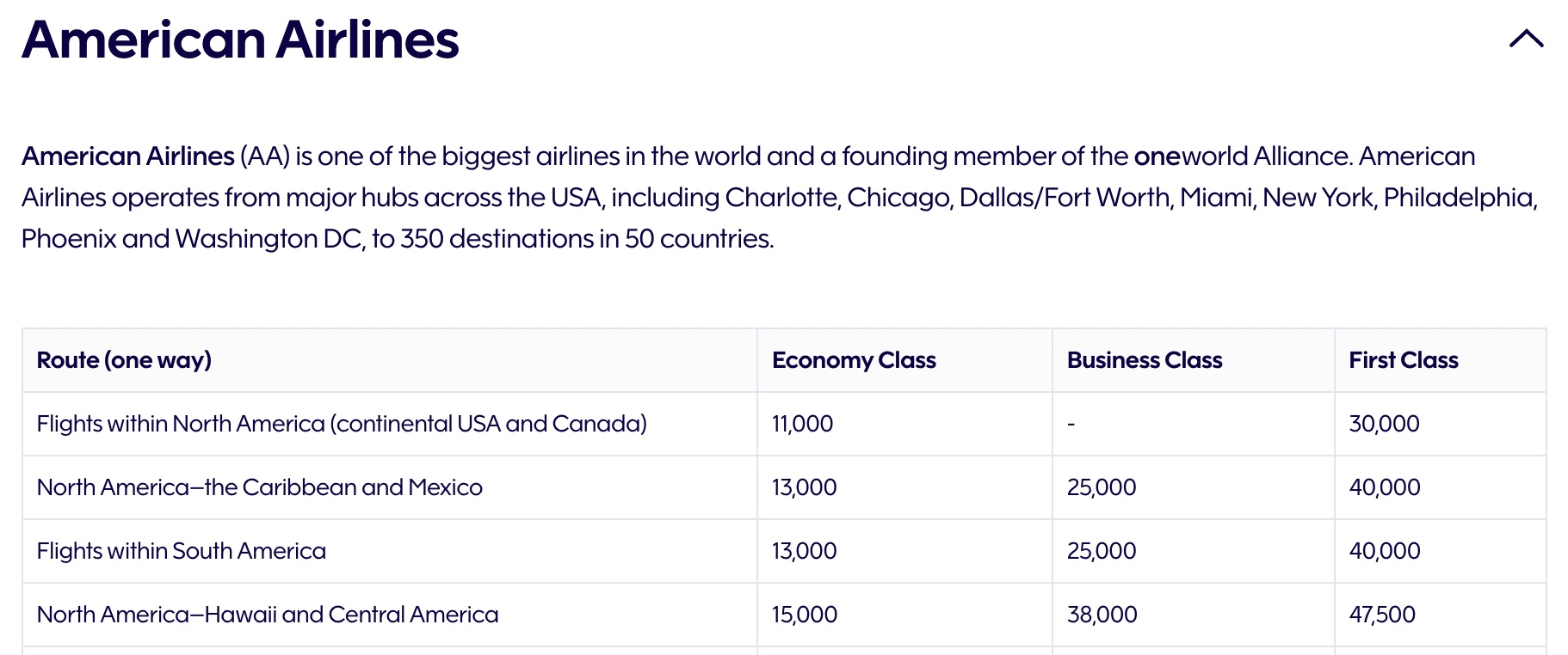This screenshot has width=1568, height=655.
Task: Select the First Class column header
Action: 1403,360
